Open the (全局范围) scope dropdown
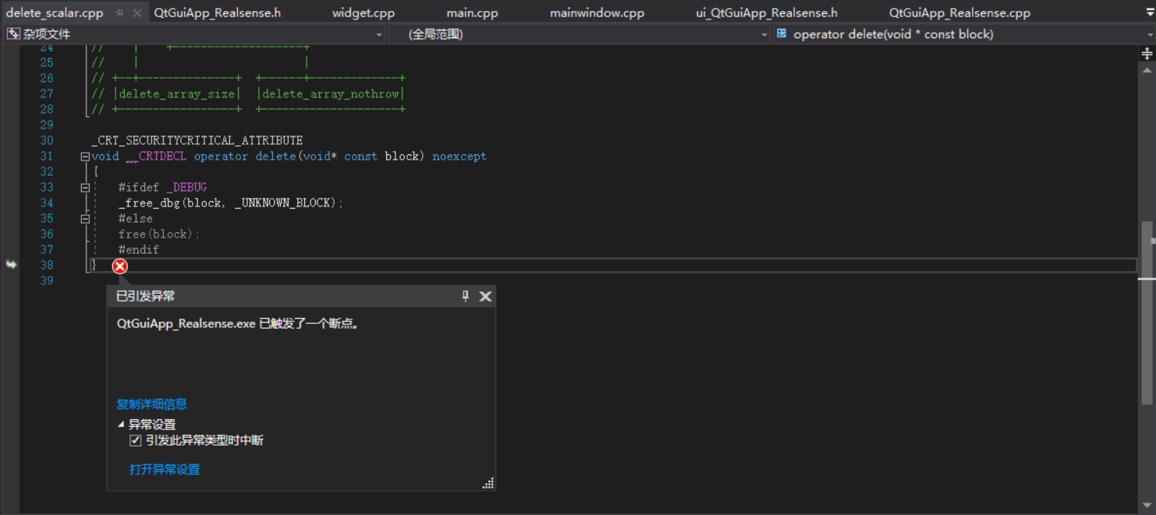Screen dimensions: 1156x515 (x=763, y=34)
